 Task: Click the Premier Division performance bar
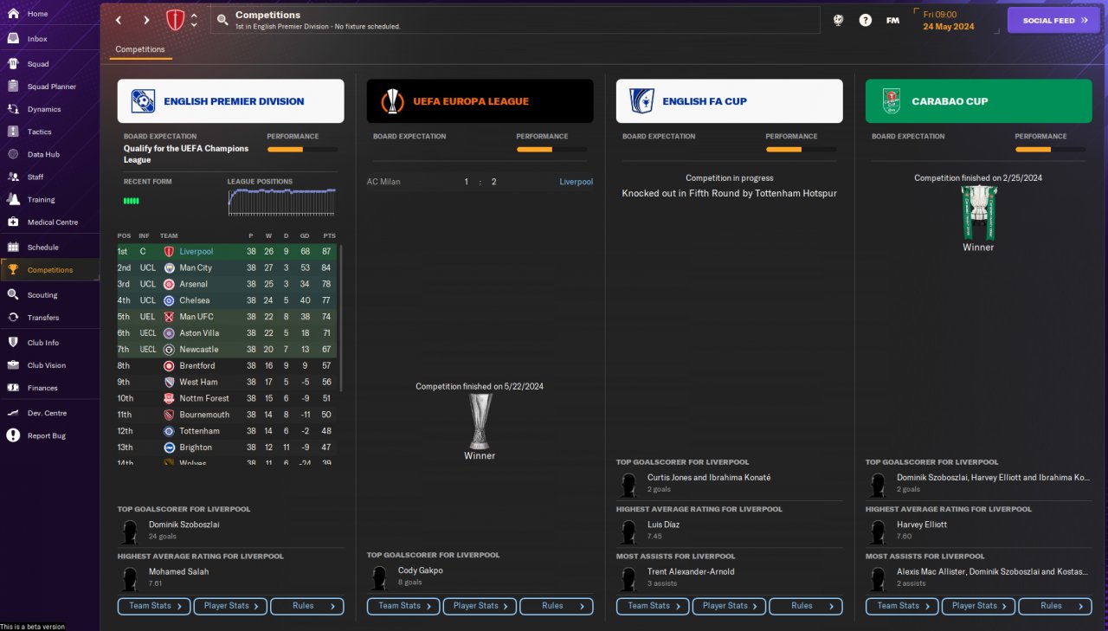click(x=302, y=150)
